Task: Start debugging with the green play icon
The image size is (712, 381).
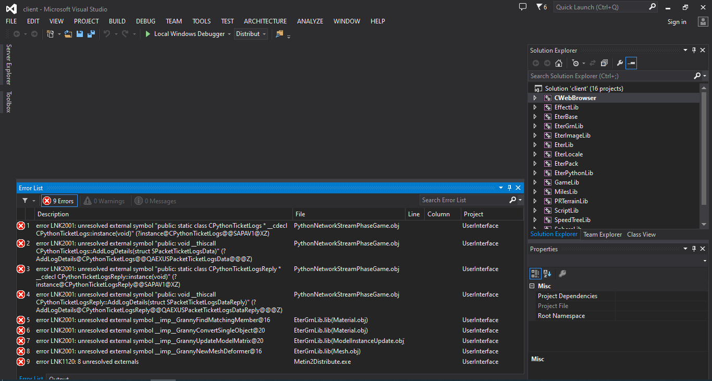Action: click(148, 34)
